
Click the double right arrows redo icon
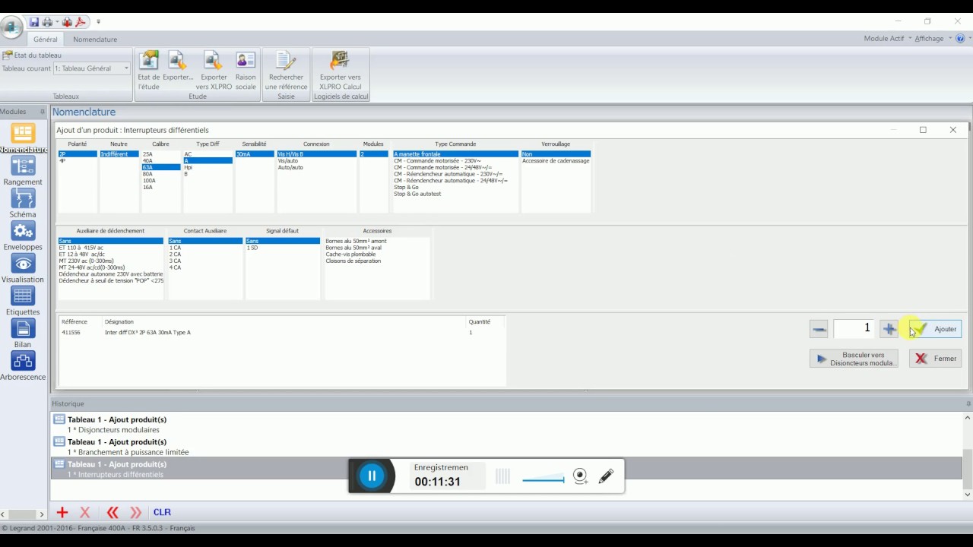[136, 512]
